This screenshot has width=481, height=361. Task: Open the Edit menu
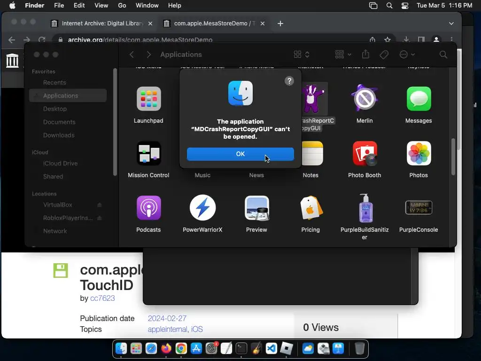(x=79, y=6)
